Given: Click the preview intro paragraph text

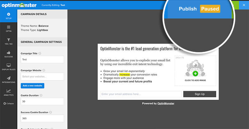Looking at the screenshot, I should coord(135,62).
